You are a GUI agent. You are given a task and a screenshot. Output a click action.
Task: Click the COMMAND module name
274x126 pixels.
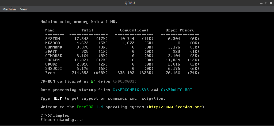click(54, 47)
